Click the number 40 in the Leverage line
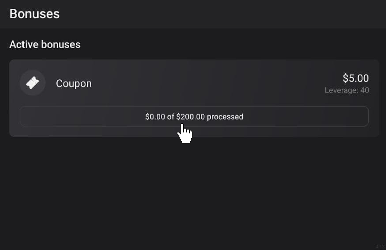This screenshot has height=250, width=386. 365,90
